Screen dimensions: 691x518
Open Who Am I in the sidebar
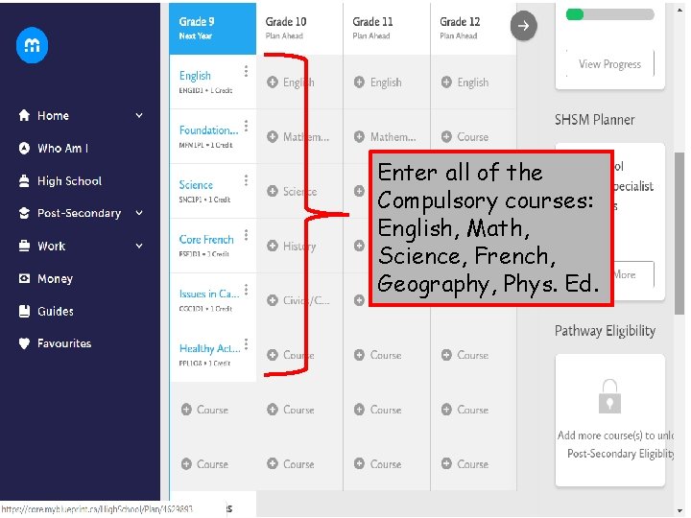[62, 149]
